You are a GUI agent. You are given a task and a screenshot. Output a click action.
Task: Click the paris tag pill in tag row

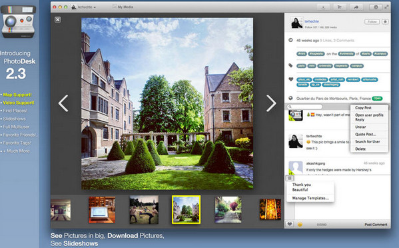point(301,66)
